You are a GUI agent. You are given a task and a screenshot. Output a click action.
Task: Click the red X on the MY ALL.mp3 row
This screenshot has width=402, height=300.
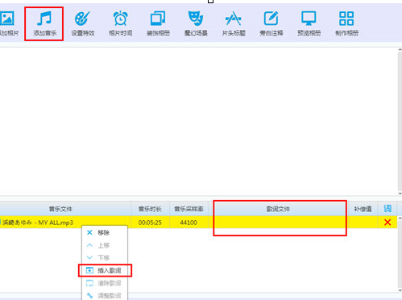click(x=387, y=223)
